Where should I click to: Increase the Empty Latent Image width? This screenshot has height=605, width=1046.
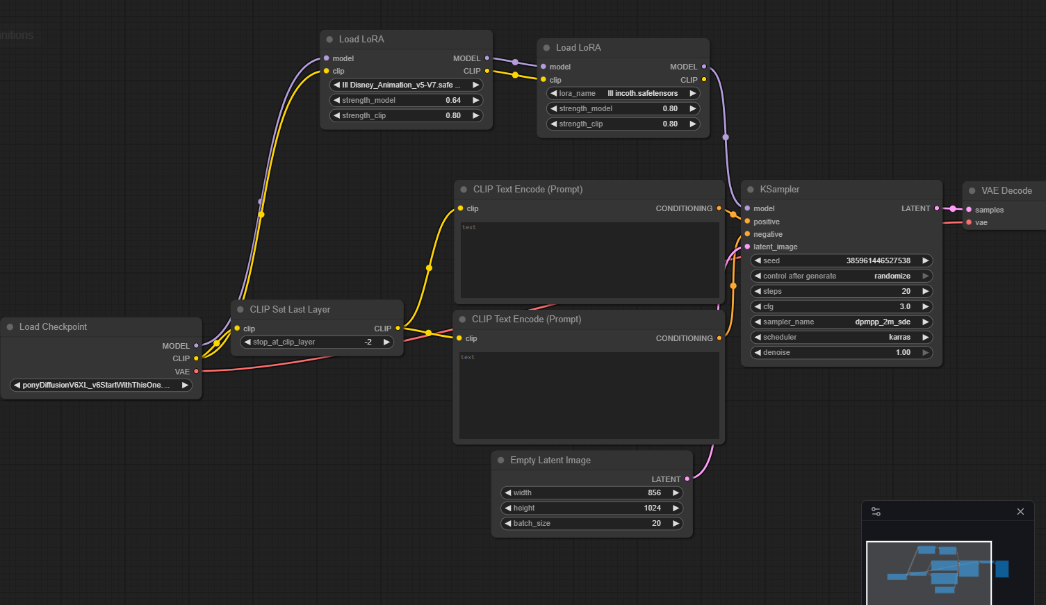(676, 492)
